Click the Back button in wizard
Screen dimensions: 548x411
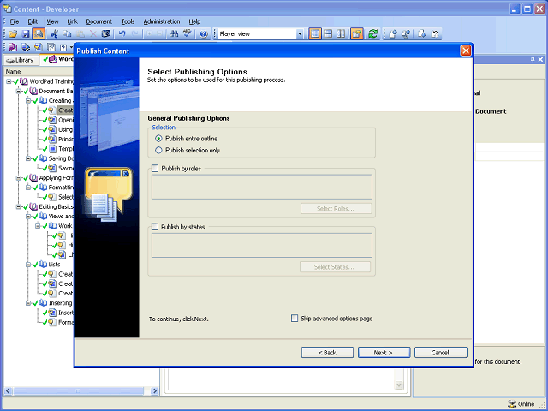327,353
